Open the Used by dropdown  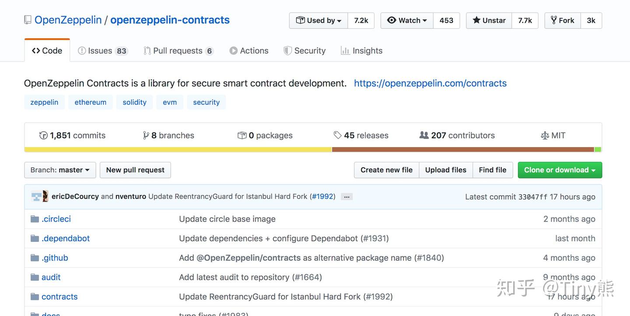tap(318, 21)
